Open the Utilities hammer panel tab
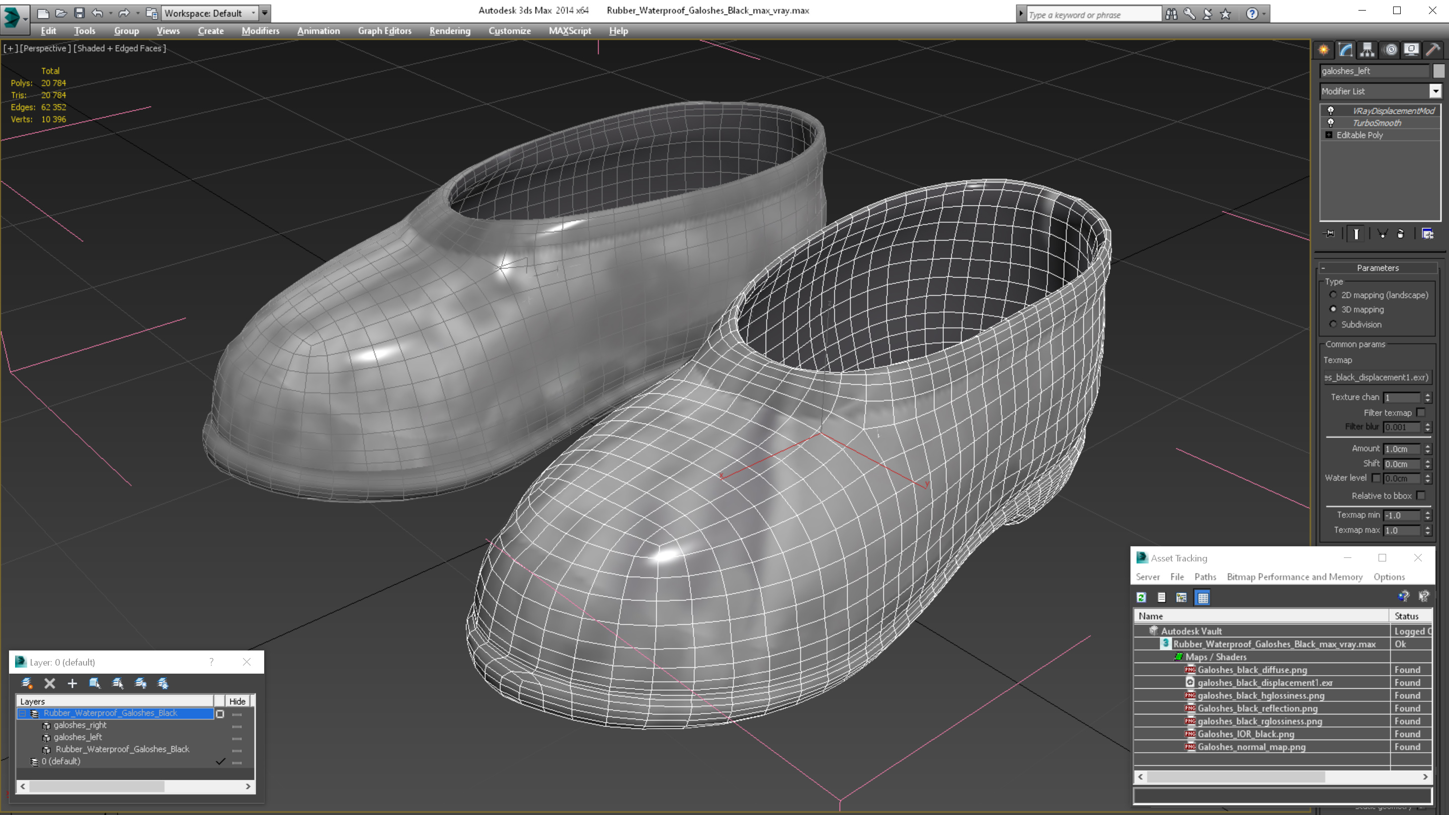Viewport: 1449px width, 815px height. click(1433, 50)
